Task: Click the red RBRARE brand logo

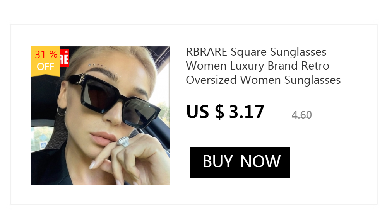Action: coord(64,58)
